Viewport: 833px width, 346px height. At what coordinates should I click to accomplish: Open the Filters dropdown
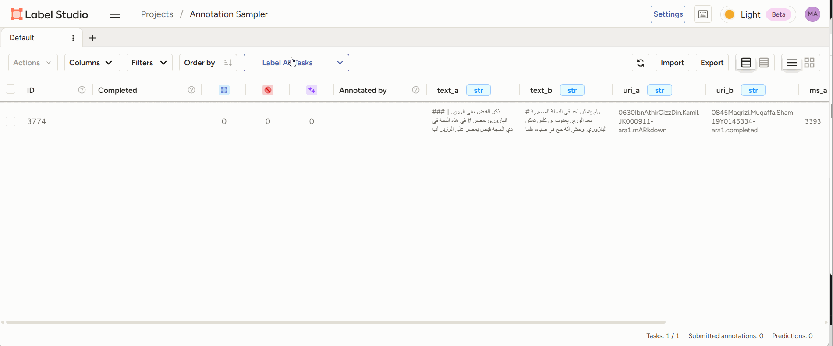pyautogui.click(x=149, y=63)
